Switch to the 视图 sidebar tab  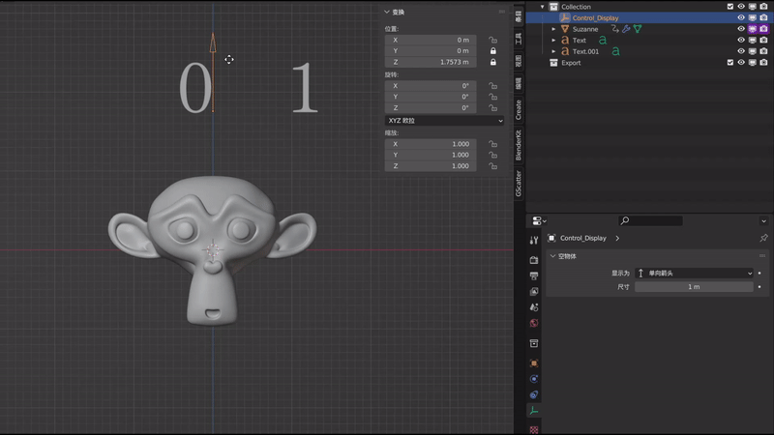[519, 61]
